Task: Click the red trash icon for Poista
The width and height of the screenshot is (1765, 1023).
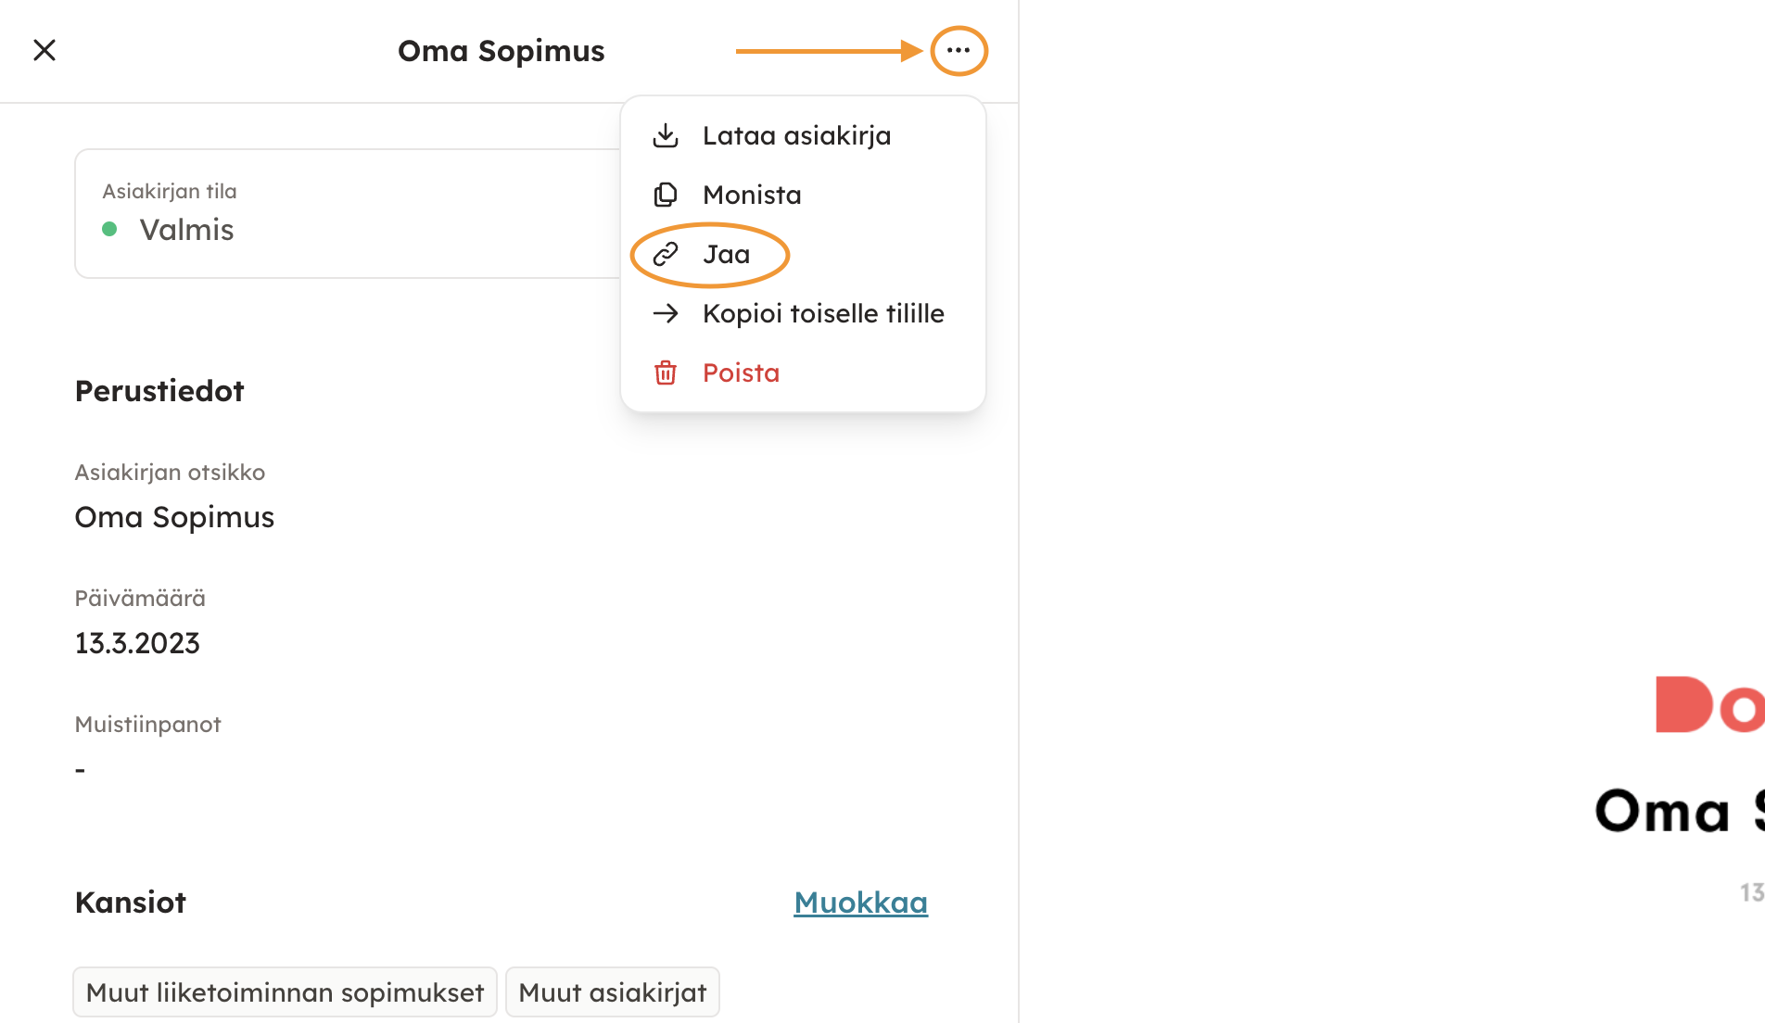Action: click(x=666, y=373)
